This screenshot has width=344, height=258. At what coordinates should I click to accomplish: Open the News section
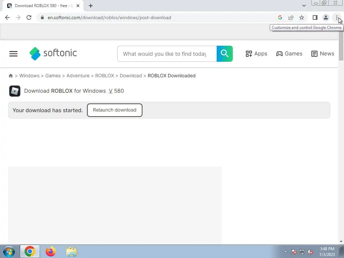coord(323,54)
